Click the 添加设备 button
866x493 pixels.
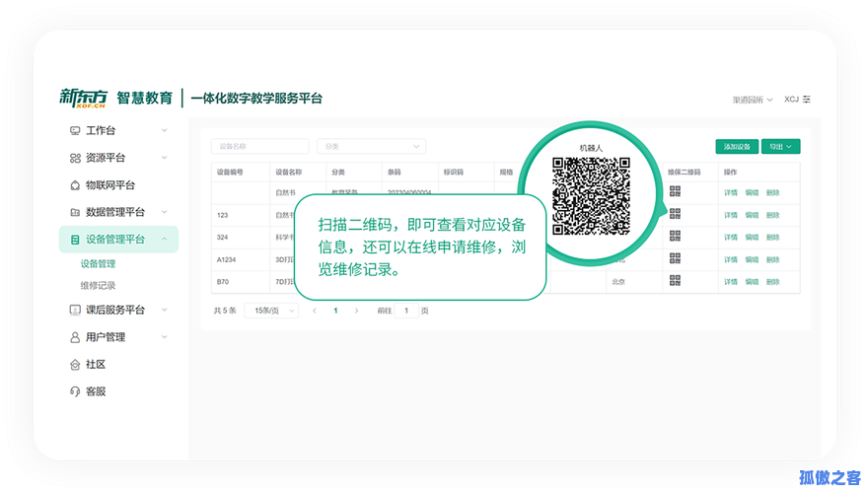coord(737,146)
